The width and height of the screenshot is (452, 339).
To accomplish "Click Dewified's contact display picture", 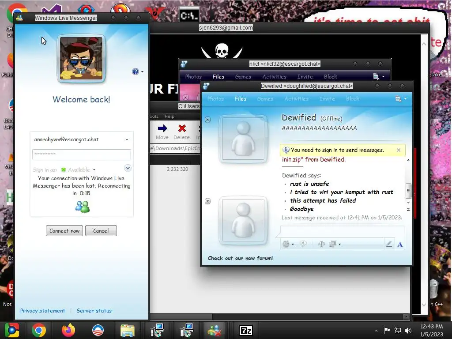I will pyautogui.click(x=243, y=139).
